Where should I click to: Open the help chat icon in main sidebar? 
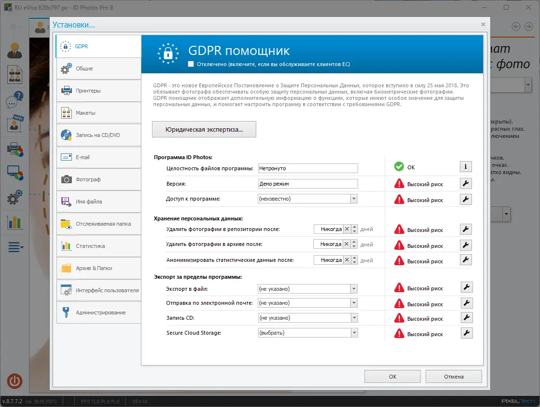point(14,99)
